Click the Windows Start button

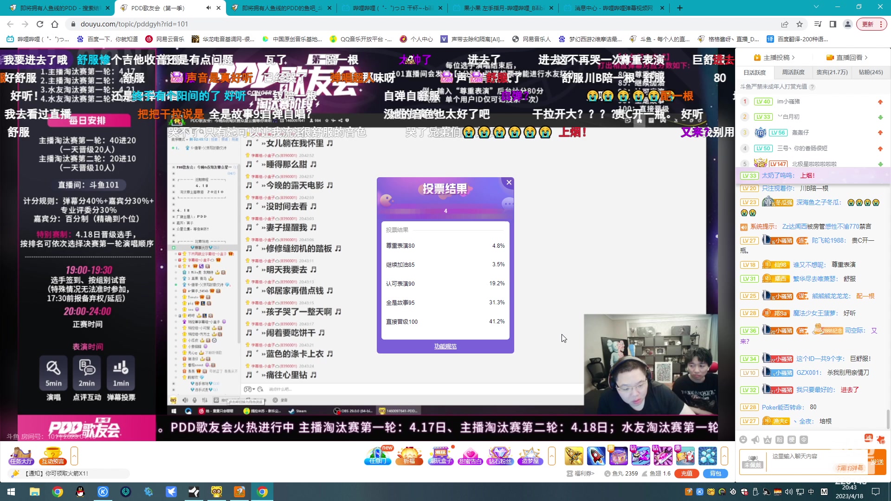click(11, 492)
